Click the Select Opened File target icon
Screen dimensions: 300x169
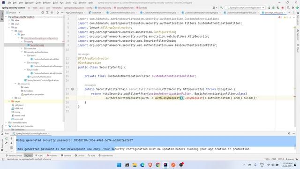(43, 13)
